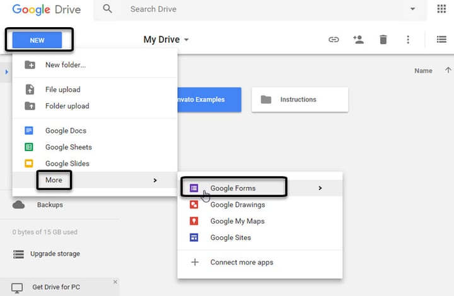Viewport: 454px width, 296px height.
Task: Create a new Google Sheets spreadsheet
Action: pyautogui.click(x=95, y=147)
